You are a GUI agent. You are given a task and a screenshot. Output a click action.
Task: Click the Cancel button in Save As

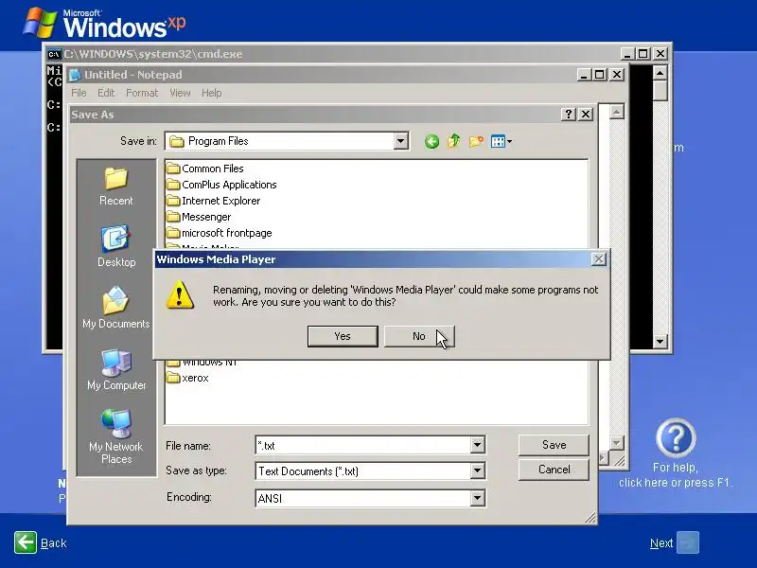coord(554,470)
